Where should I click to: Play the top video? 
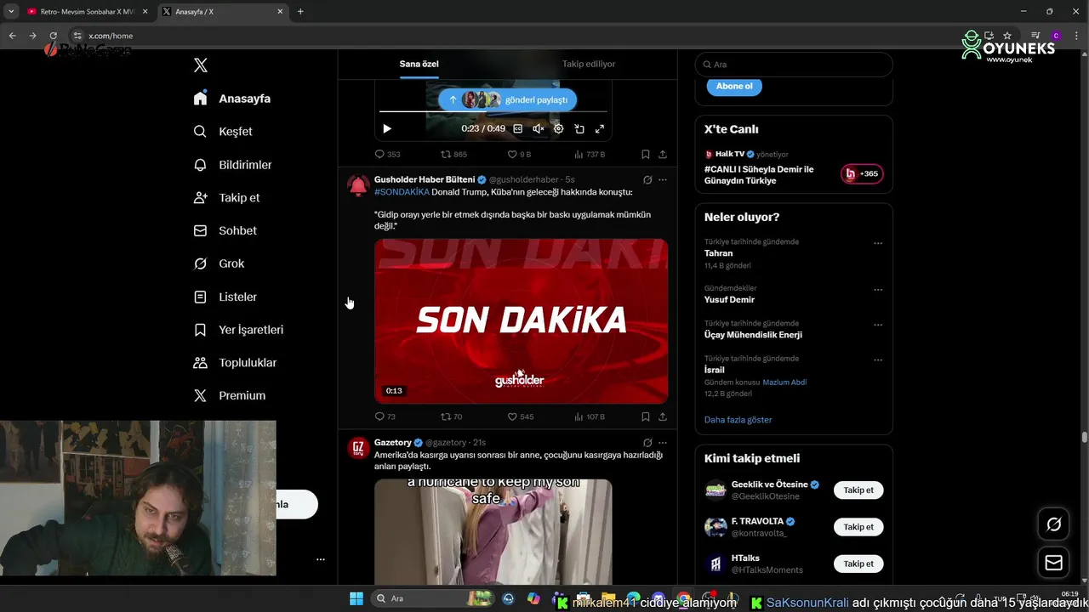click(387, 128)
